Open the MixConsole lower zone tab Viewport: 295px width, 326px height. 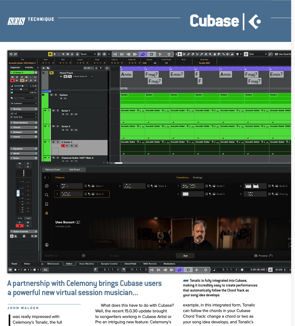coord(53,264)
